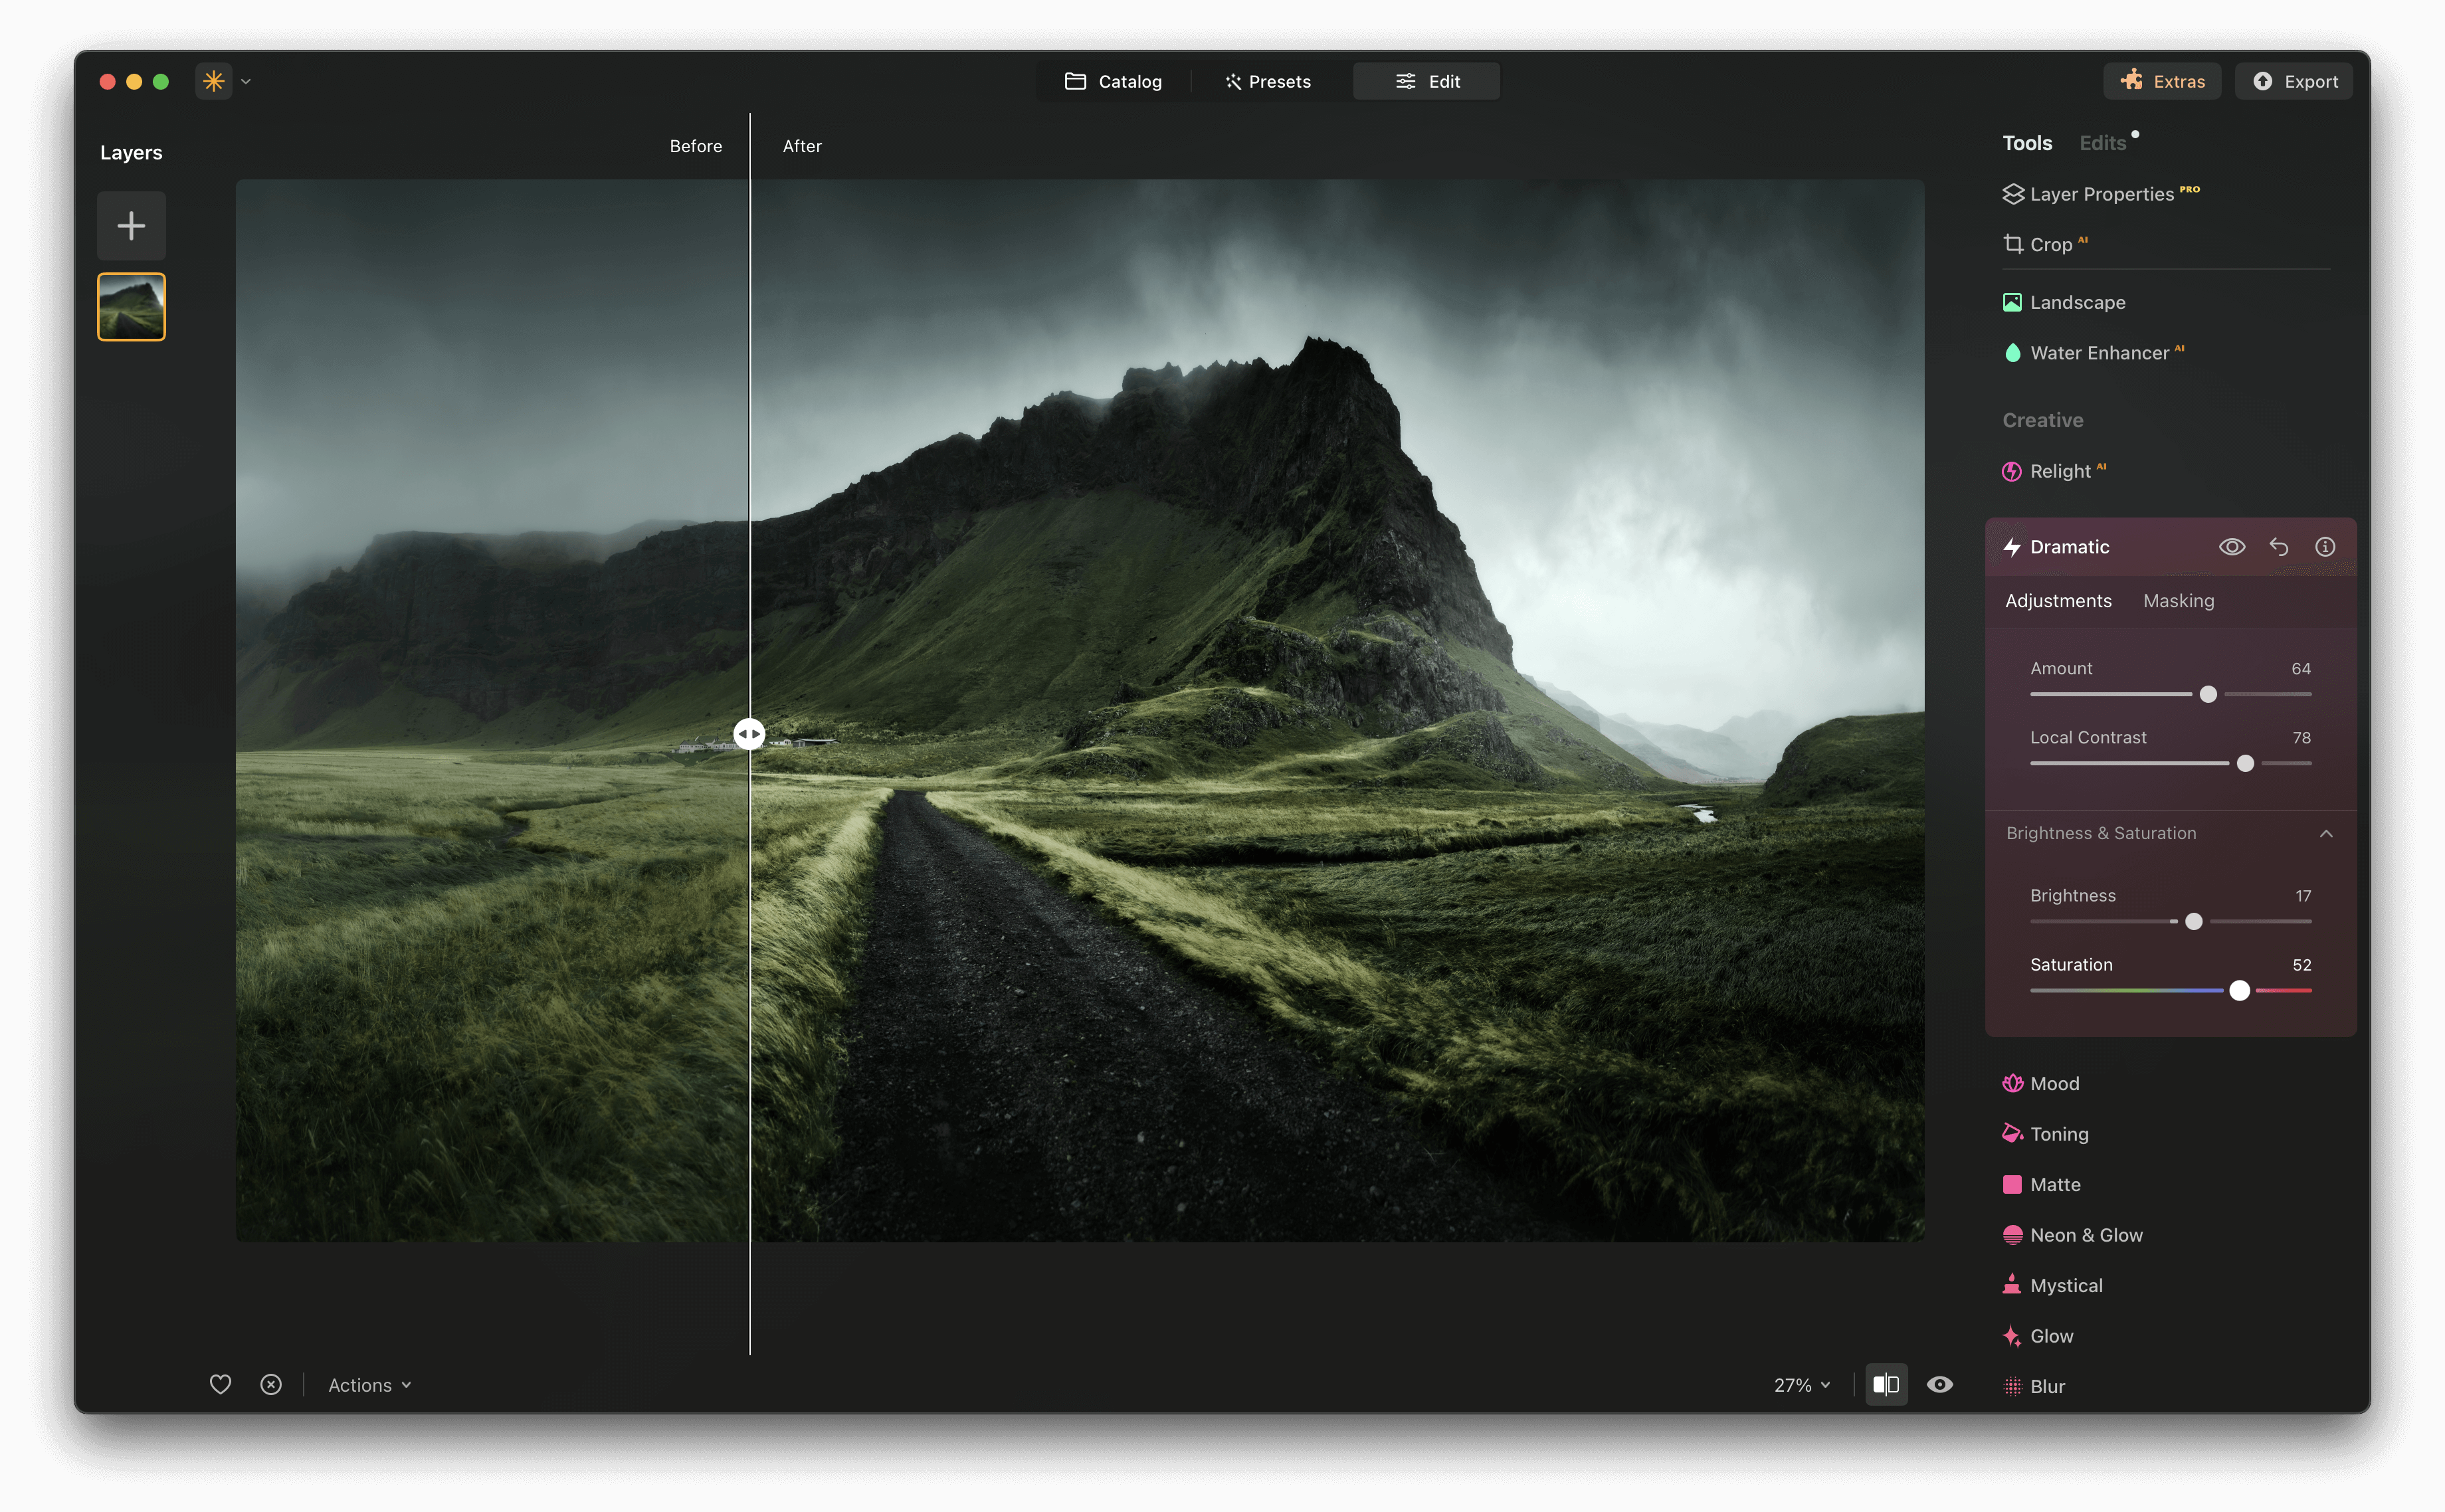Adjust the Saturation slider
This screenshot has height=1512, width=2445.
tap(2239, 990)
